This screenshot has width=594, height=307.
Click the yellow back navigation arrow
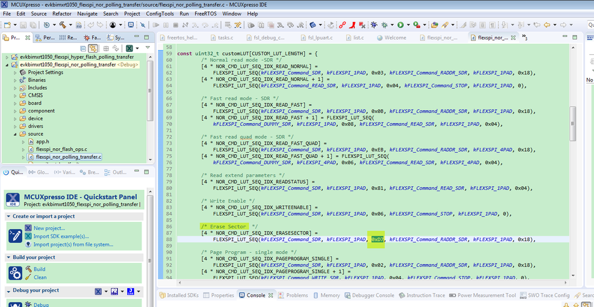(547, 25)
